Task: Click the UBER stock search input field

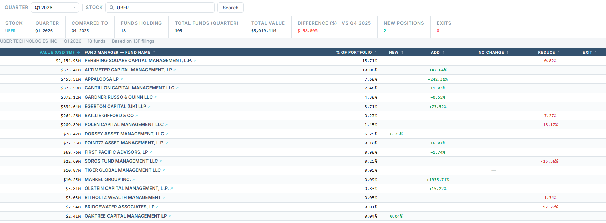Action: coord(160,8)
